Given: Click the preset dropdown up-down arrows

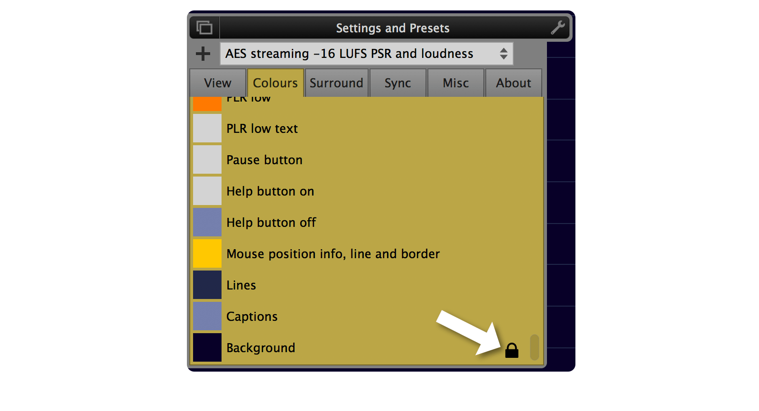Looking at the screenshot, I should [503, 54].
